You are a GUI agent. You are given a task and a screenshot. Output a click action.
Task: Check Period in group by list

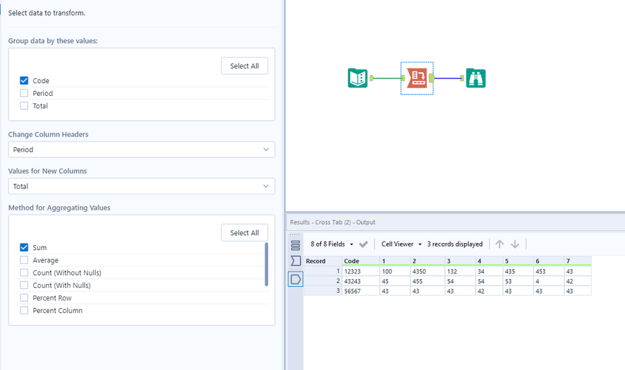pyautogui.click(x=24, y=93)
